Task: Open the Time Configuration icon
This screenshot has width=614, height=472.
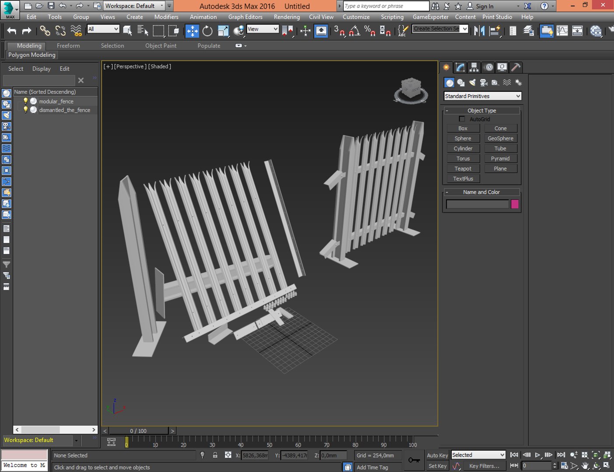Action: (565, 466)
